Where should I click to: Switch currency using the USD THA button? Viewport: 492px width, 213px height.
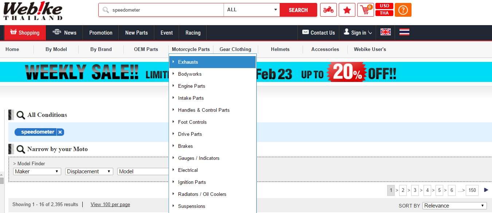point(384,10)
